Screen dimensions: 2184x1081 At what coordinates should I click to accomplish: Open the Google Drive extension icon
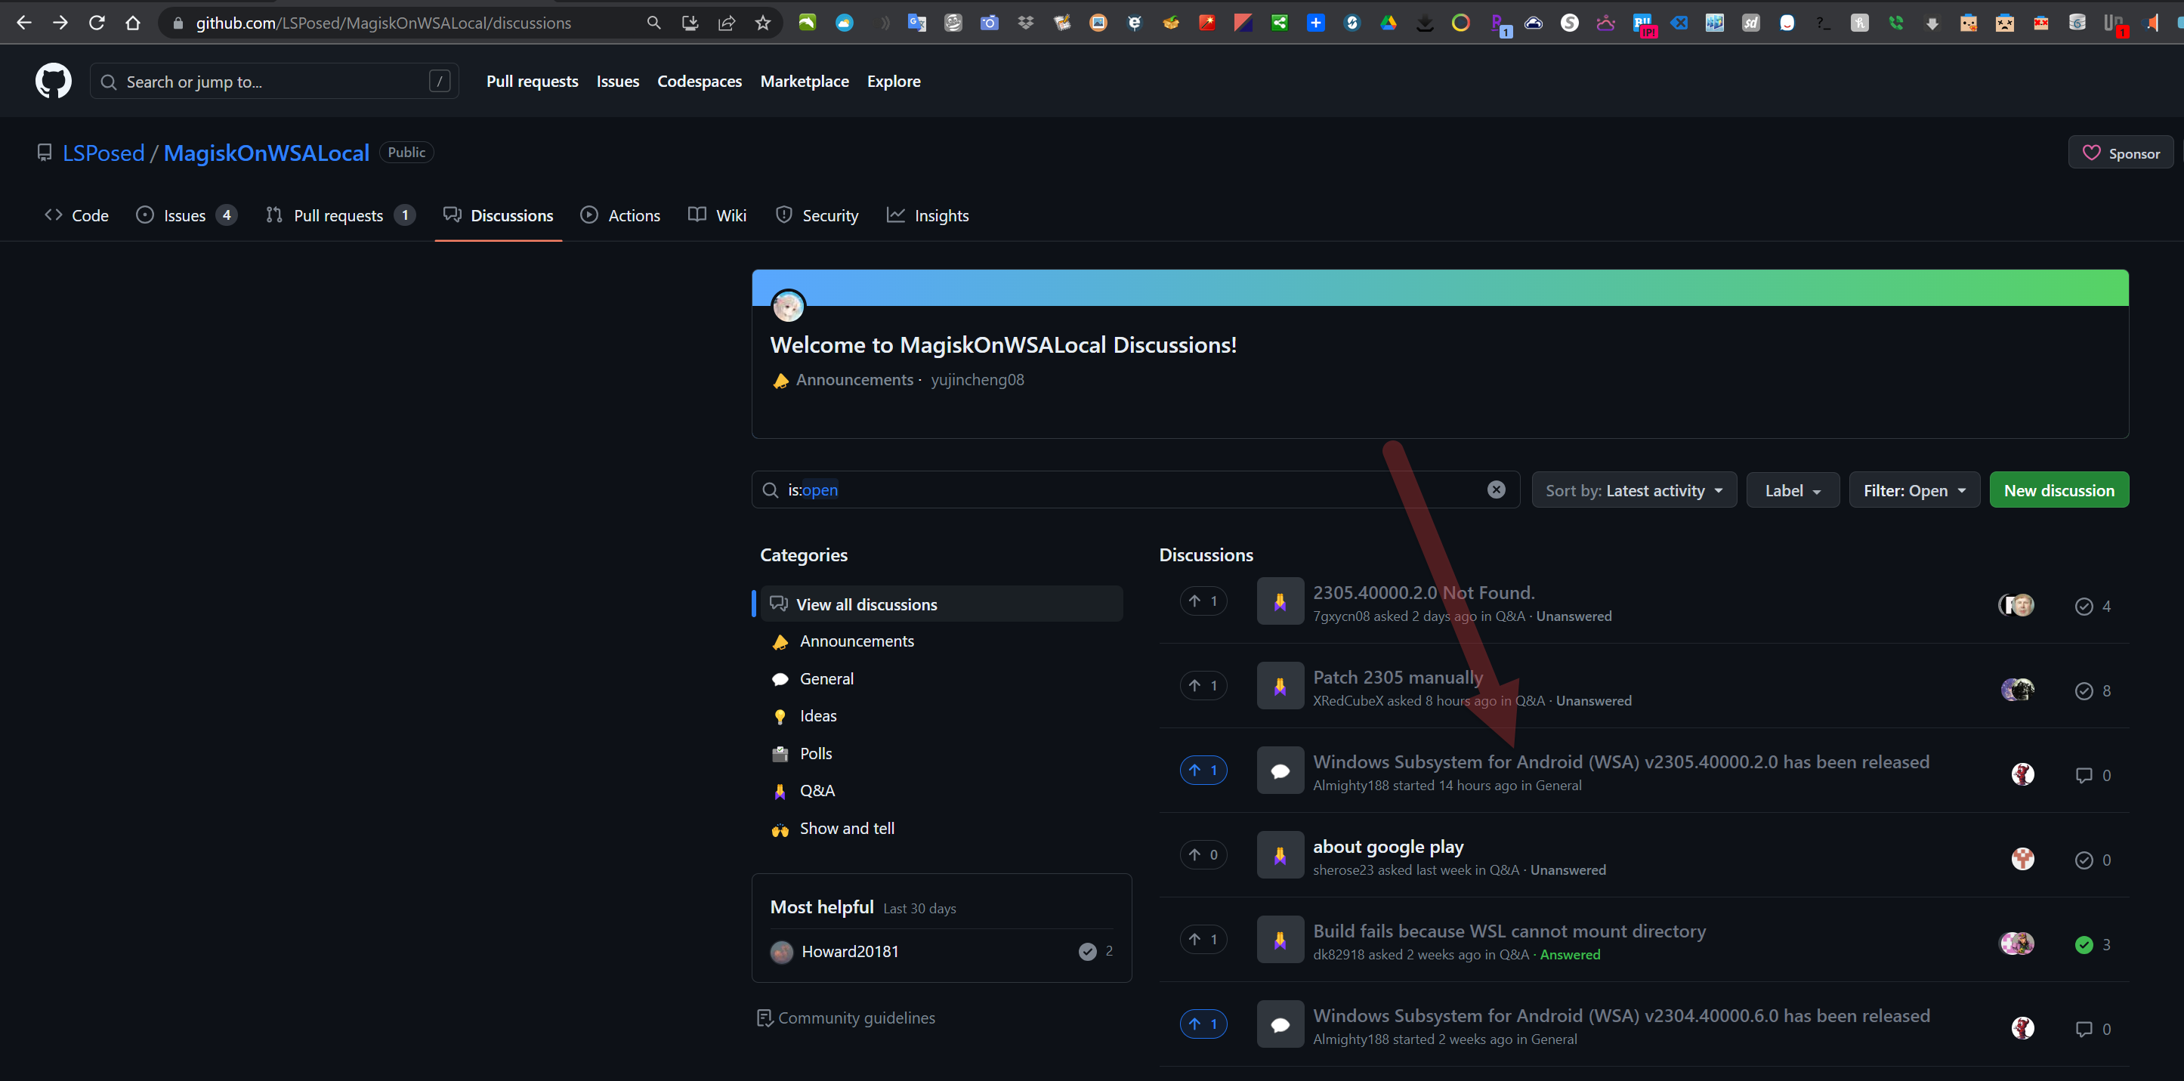(1388, 23)
